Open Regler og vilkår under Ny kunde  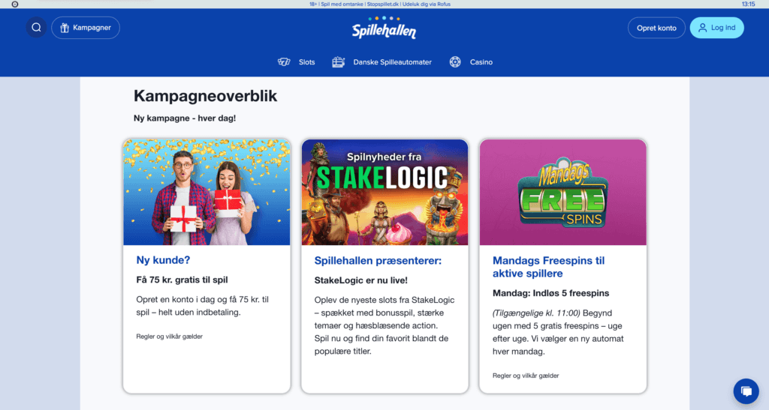169,337
